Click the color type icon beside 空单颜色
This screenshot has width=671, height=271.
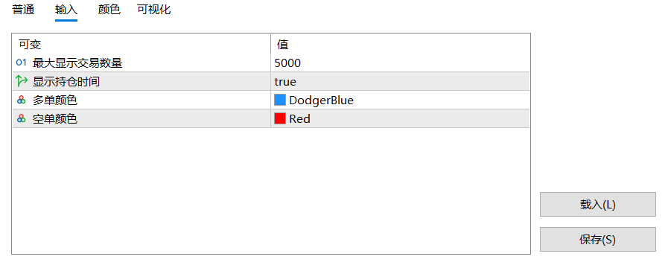pyautogui.click(x=21, y=118)
